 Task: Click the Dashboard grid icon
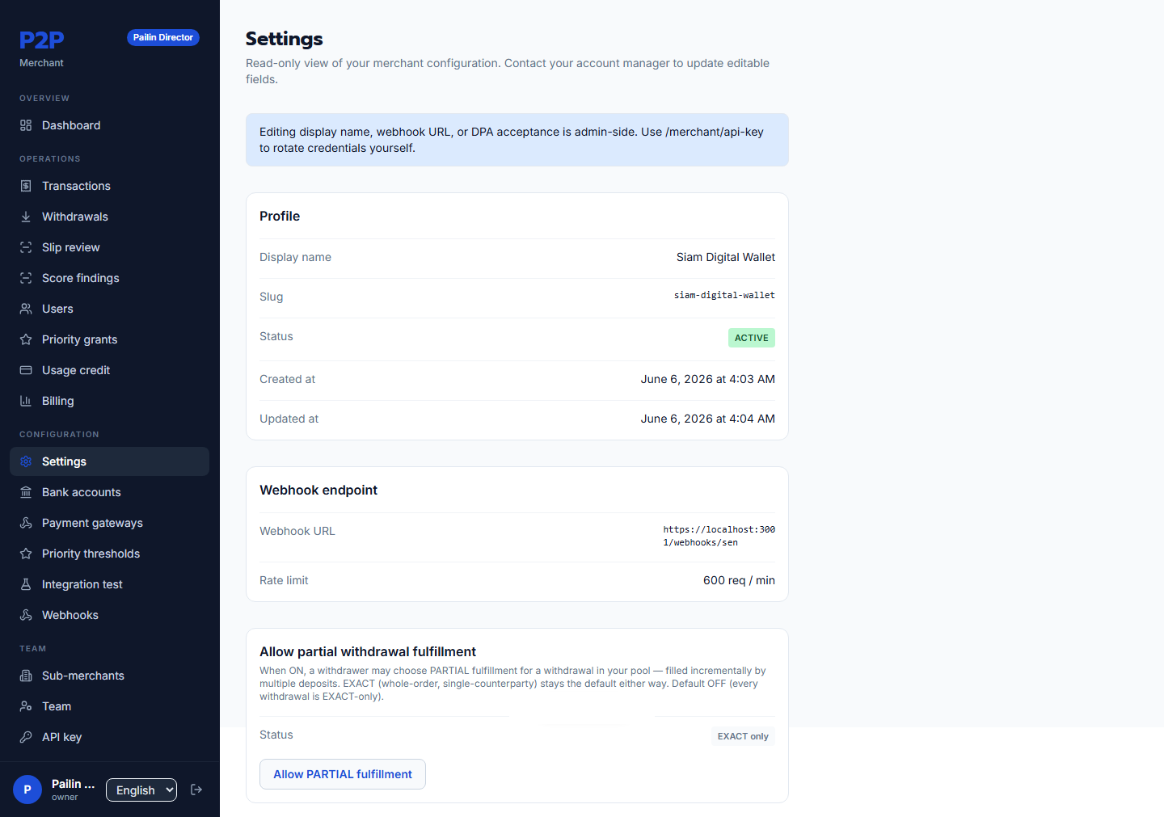[26, 125]
